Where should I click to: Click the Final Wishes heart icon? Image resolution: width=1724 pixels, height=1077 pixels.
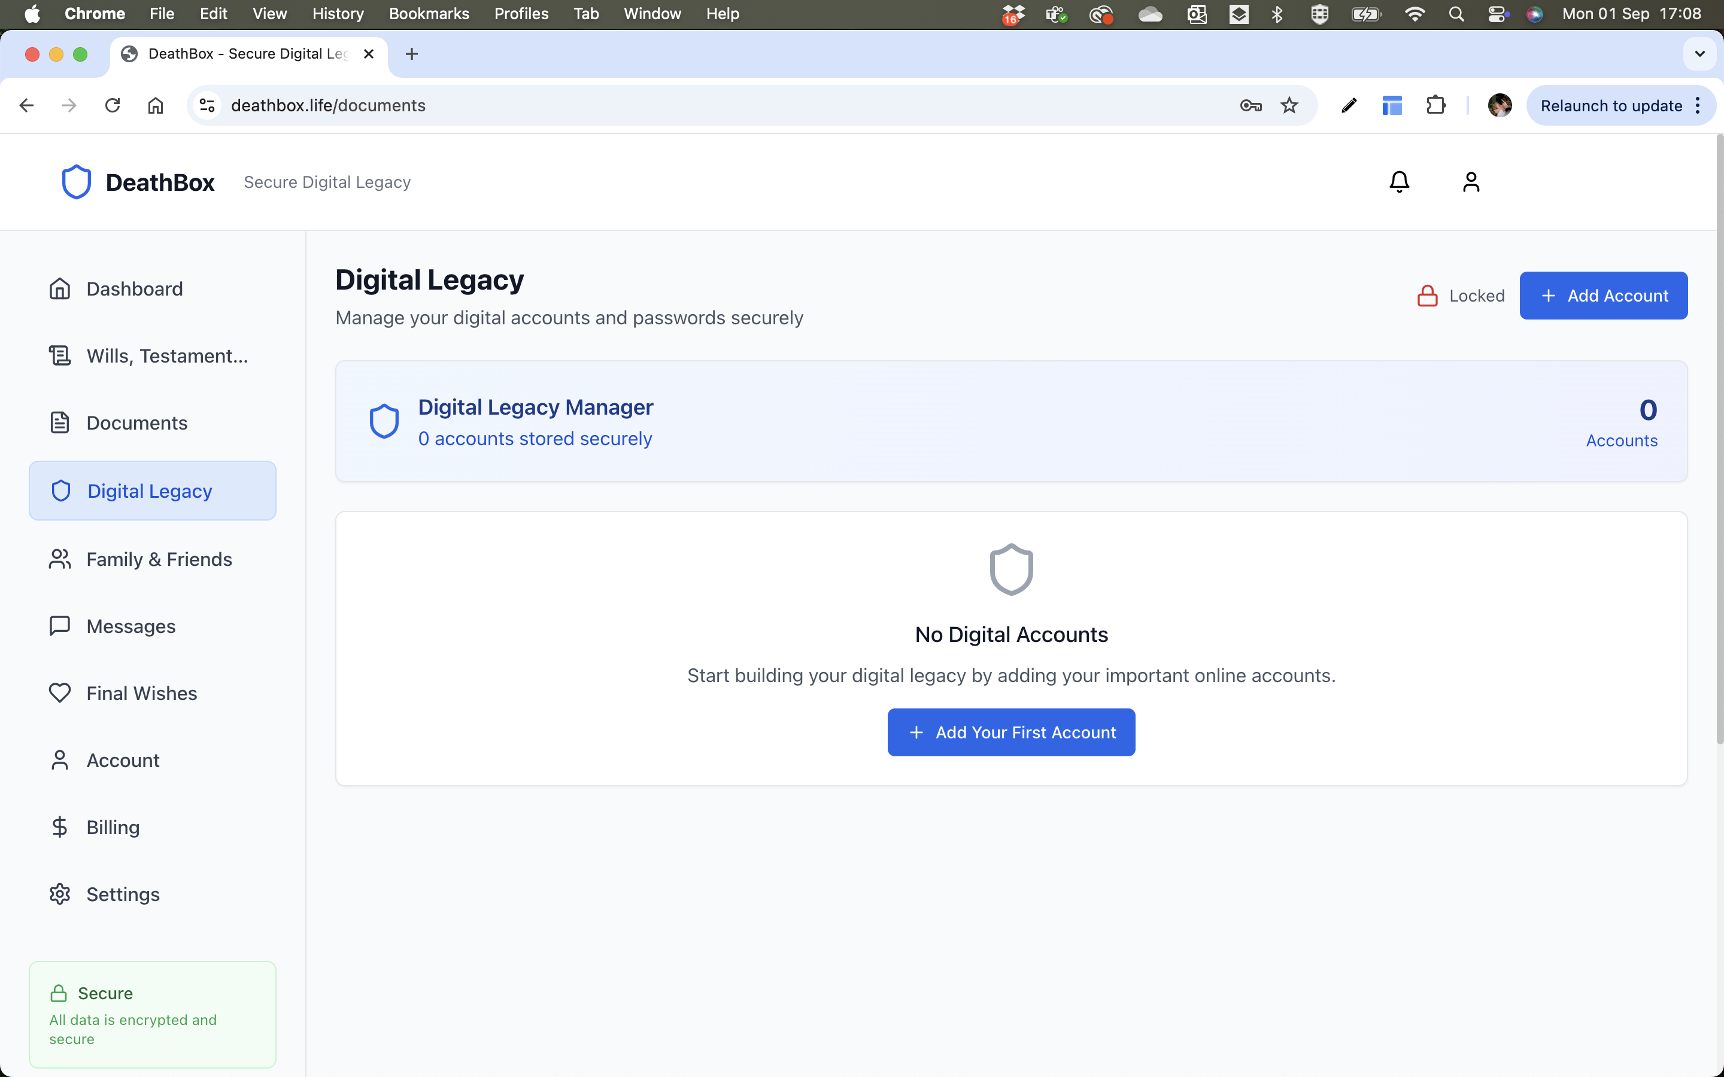(x=60, y=693)
